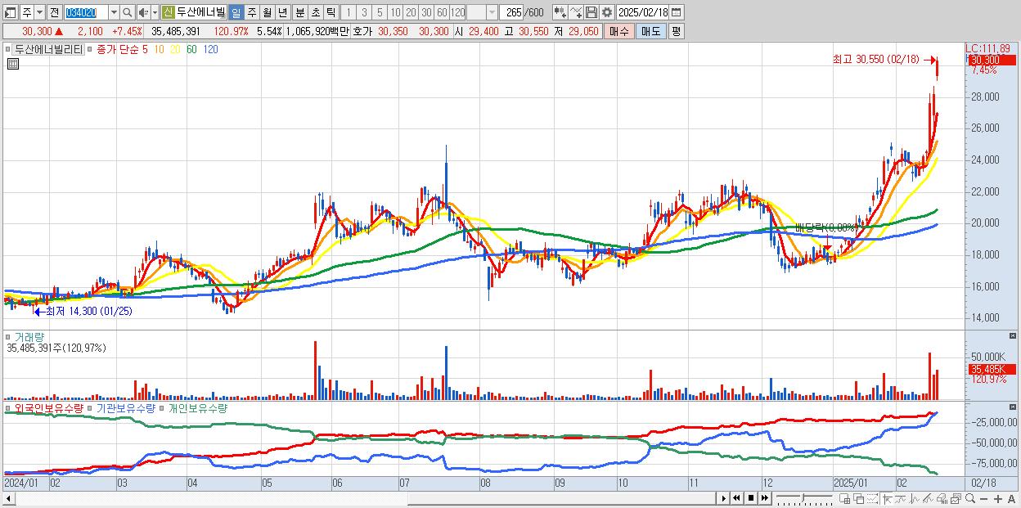1021x508 pixels.
Task: Click the rewind button in bottom bar
Action: coord(736,498)
